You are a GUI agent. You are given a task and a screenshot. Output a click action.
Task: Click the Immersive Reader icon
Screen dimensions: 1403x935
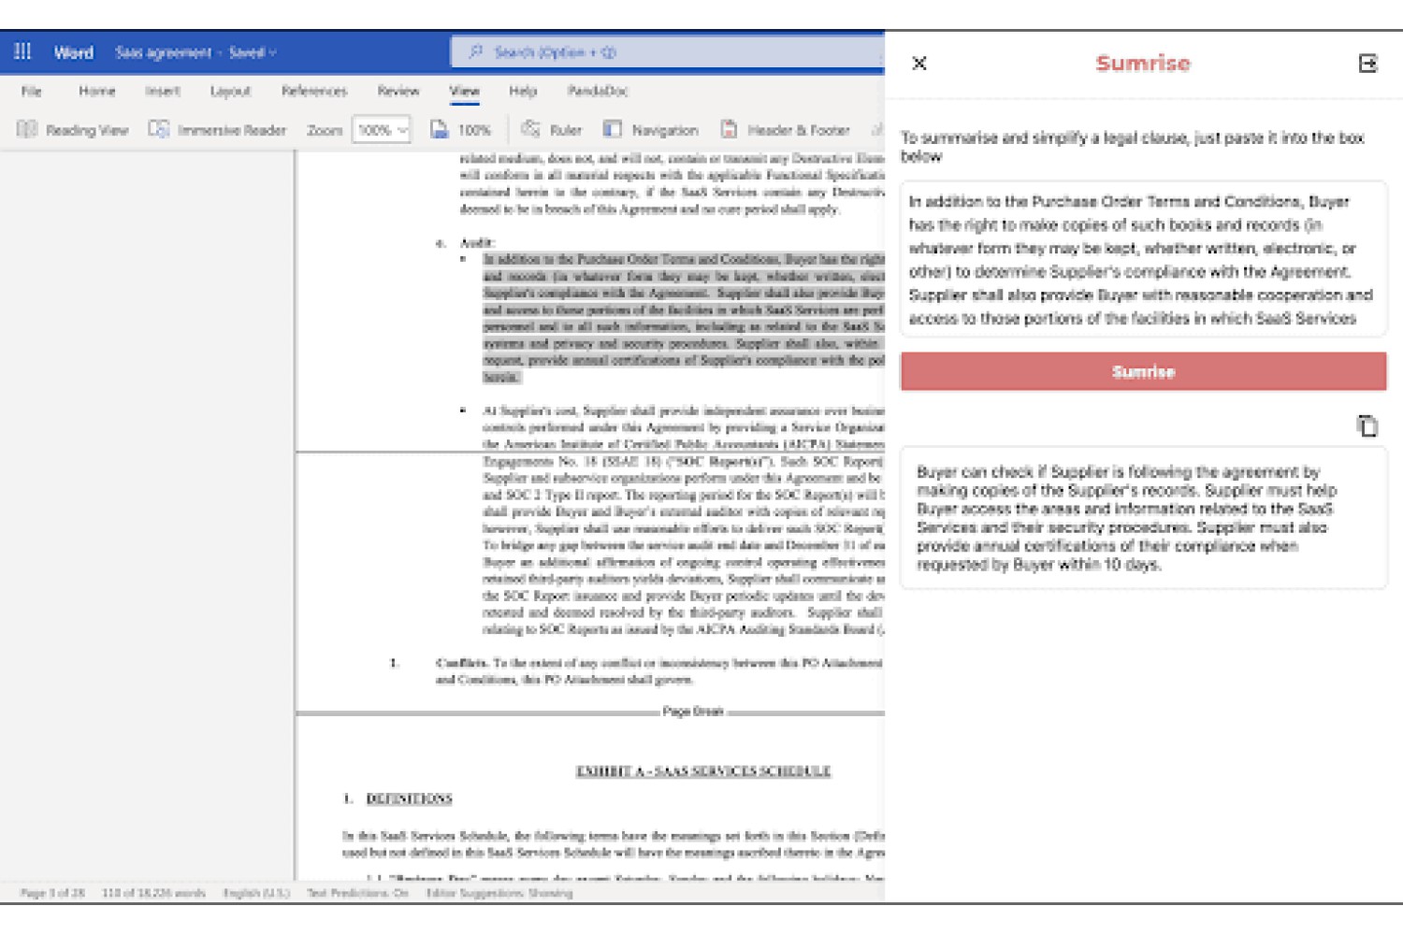[x=158, y=129]
